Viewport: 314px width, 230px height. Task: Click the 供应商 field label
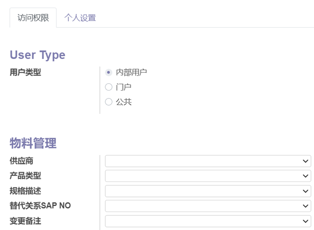point(21,161)
